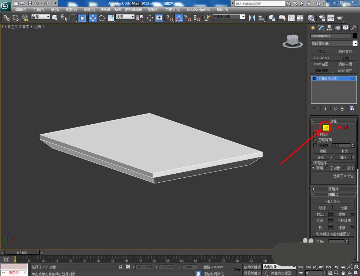This screenshot has height=276, width=360.
Task: Select the Polygon sub-object level red square
Action: [339, 127]
